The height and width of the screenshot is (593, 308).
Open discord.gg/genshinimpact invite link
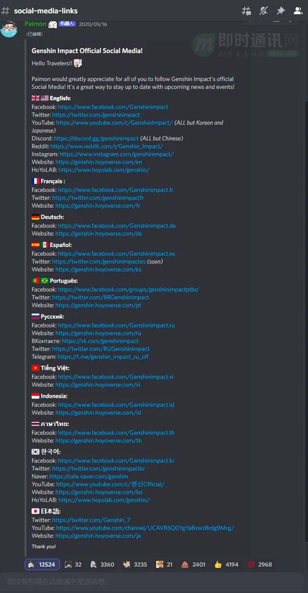coord(96,139)
